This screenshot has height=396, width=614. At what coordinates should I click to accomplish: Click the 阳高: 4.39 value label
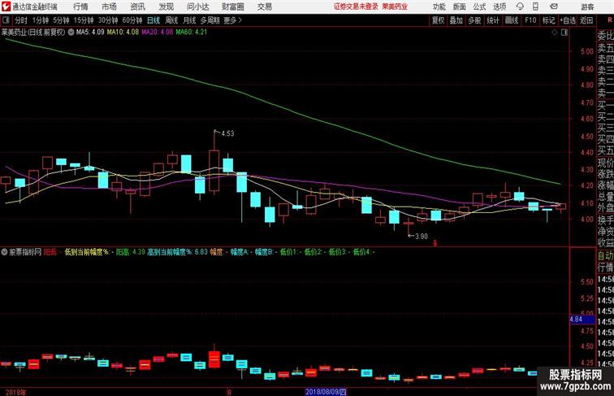tap(131, 252)
